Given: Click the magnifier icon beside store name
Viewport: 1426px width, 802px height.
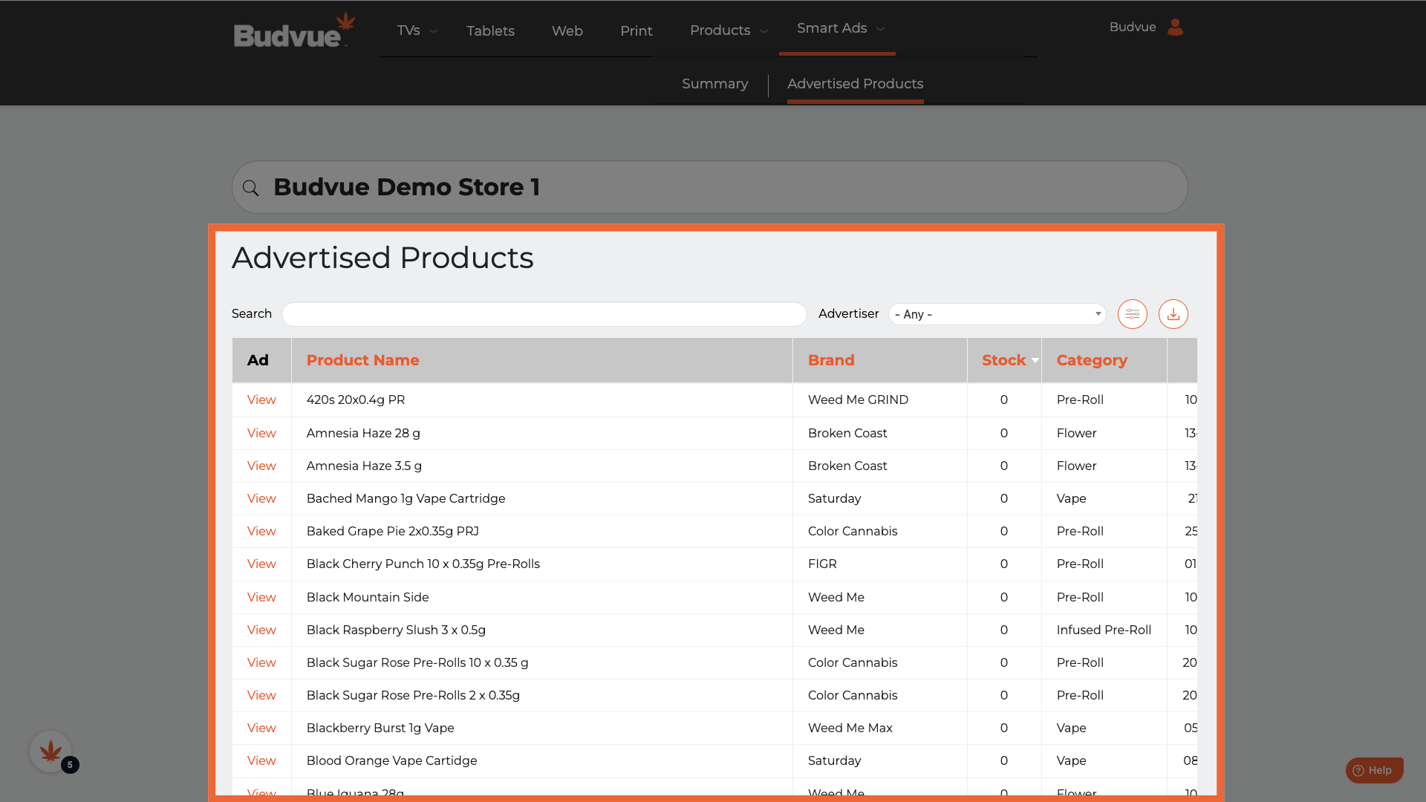Looking at the screenshot, I should [251, 188].
